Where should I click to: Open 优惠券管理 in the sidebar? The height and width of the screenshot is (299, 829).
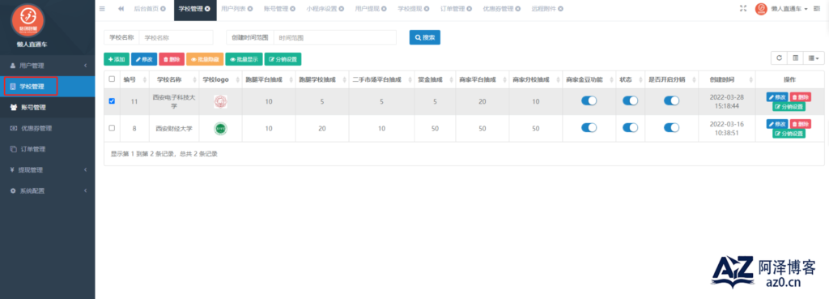point(48,128)
